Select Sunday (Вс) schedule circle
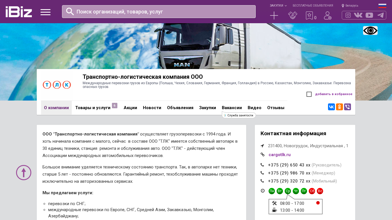This screenshot has width=392, height=220. [x=320, y=191]
